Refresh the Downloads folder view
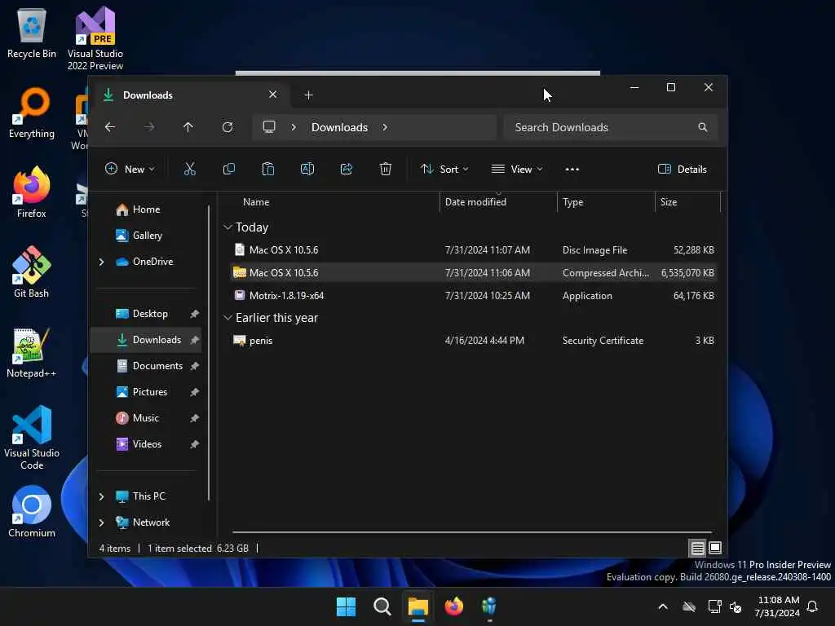The height and width of the screenshot is (626, 835). tap(228, 127)
